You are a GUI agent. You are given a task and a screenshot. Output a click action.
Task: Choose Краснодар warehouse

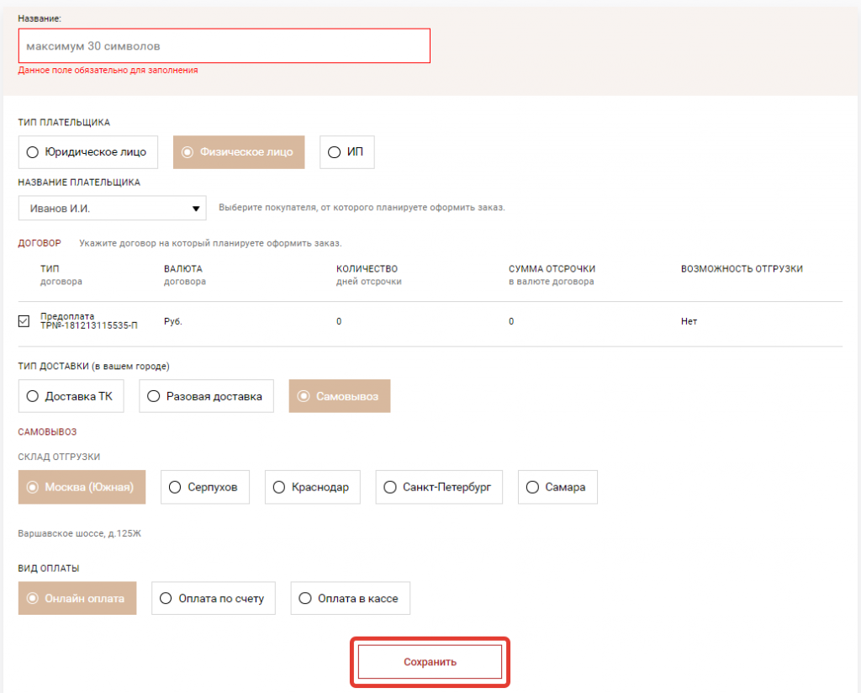coord(313,487)
